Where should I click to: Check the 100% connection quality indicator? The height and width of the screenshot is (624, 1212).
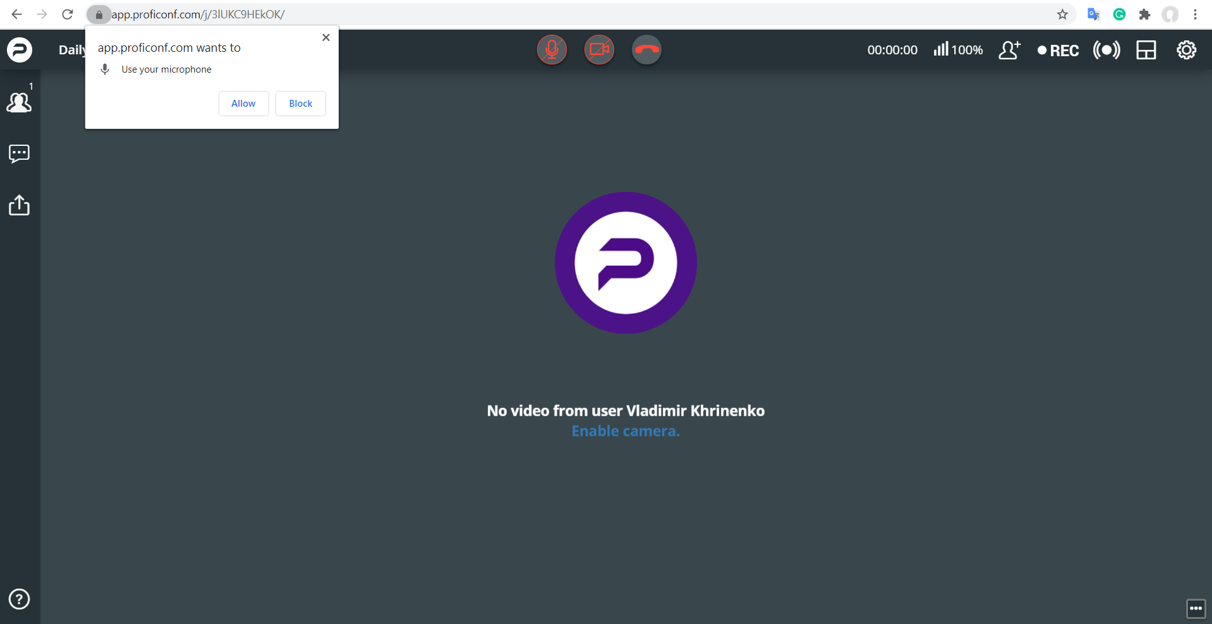[958, 50]
